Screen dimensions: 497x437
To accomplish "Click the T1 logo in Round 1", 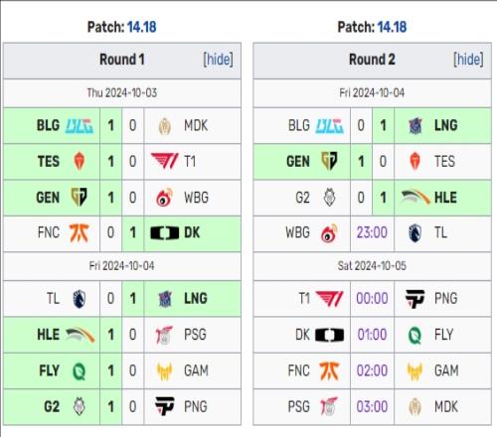I will tap(165, 161).
